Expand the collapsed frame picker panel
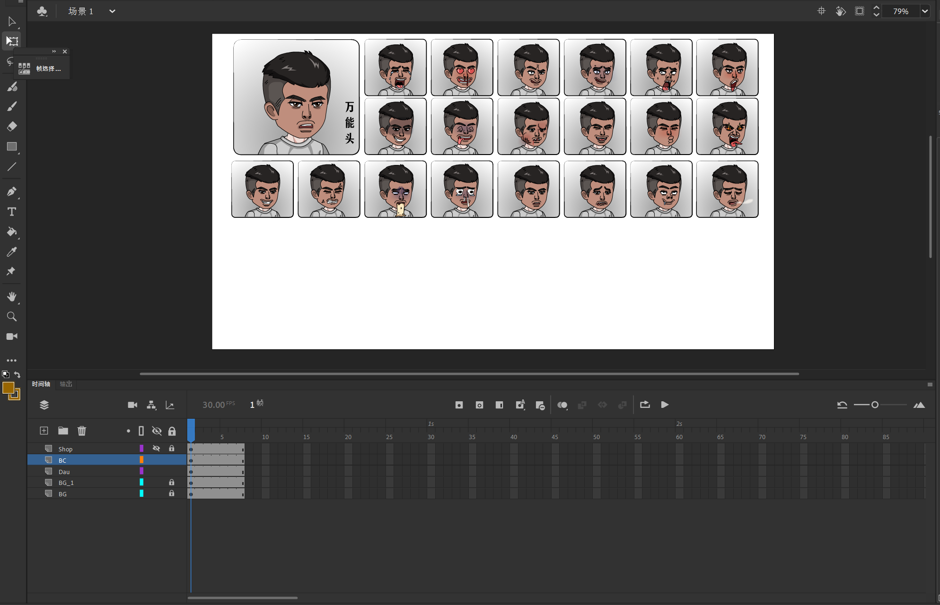This screenshot has height=605, width=940. pyautogui.click(x=54, y=52)
